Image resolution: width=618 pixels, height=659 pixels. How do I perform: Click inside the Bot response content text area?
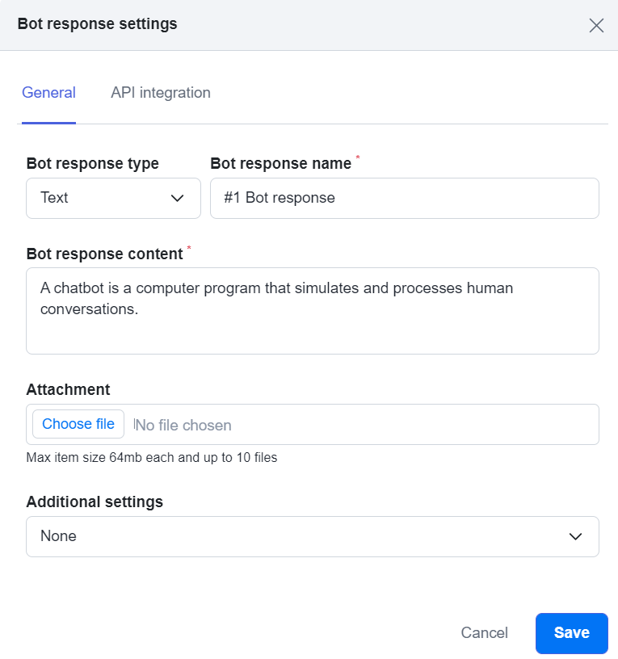point(313,311)
